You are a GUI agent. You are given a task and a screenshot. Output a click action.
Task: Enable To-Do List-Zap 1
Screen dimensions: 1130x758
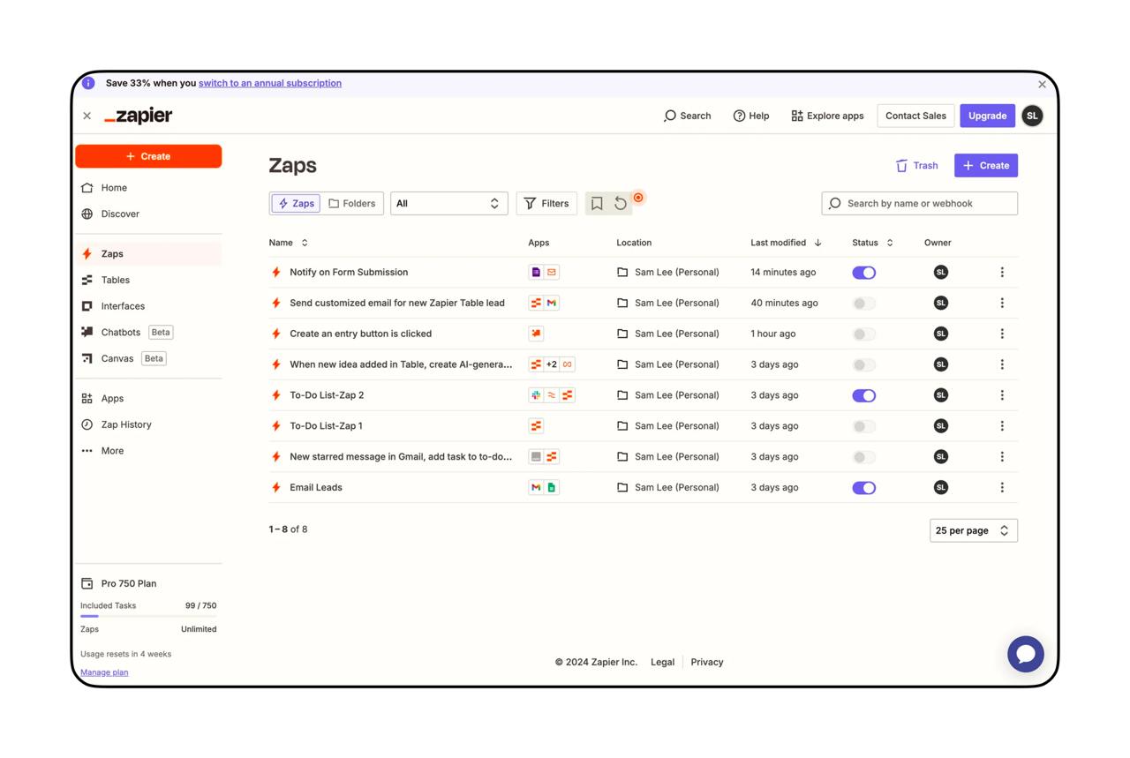pos(864,426)
